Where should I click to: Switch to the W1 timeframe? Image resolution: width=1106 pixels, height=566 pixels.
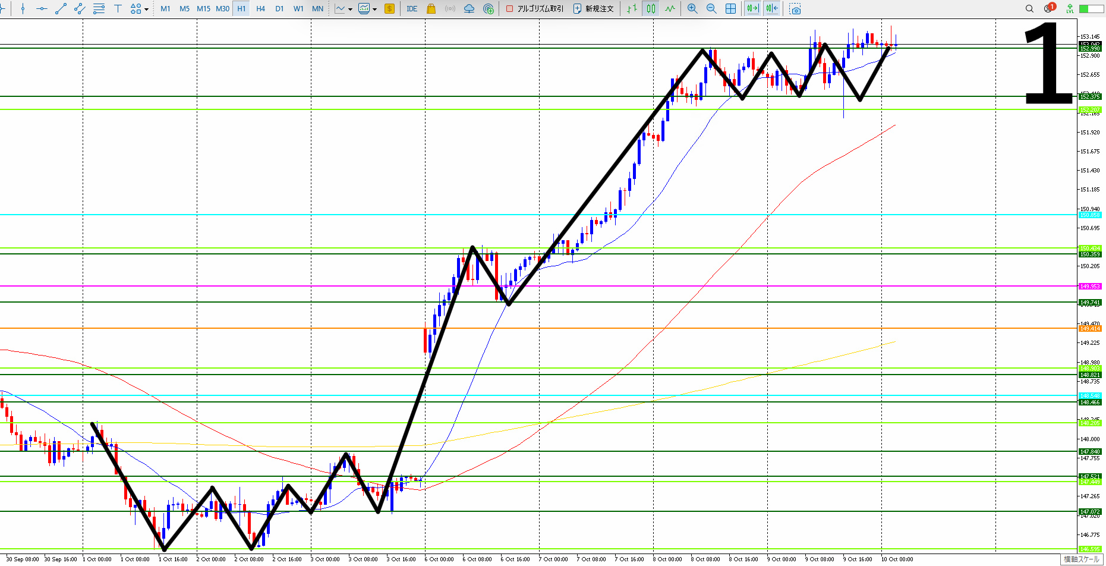298,9
